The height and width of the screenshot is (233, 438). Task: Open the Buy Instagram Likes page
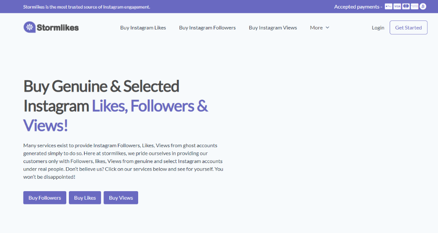coord(143,28)
